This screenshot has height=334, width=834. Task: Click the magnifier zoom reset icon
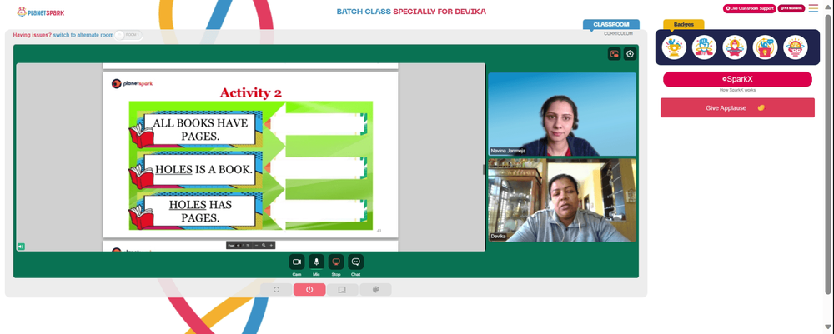pos(264,246)
